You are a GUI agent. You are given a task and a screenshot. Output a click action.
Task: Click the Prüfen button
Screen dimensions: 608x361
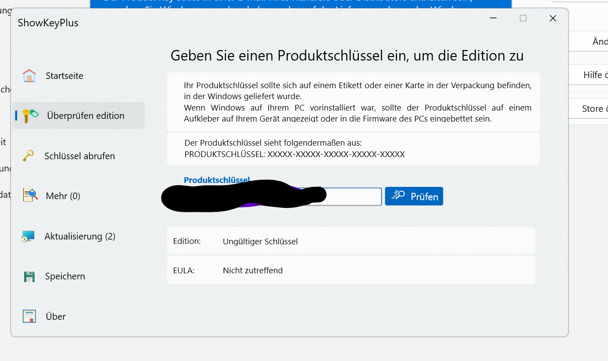(x=414, y=196)
